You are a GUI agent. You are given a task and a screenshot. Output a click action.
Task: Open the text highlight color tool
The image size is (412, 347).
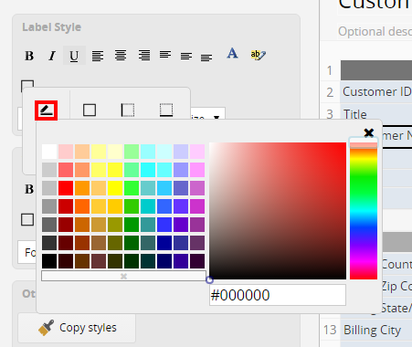coord(258,55)
